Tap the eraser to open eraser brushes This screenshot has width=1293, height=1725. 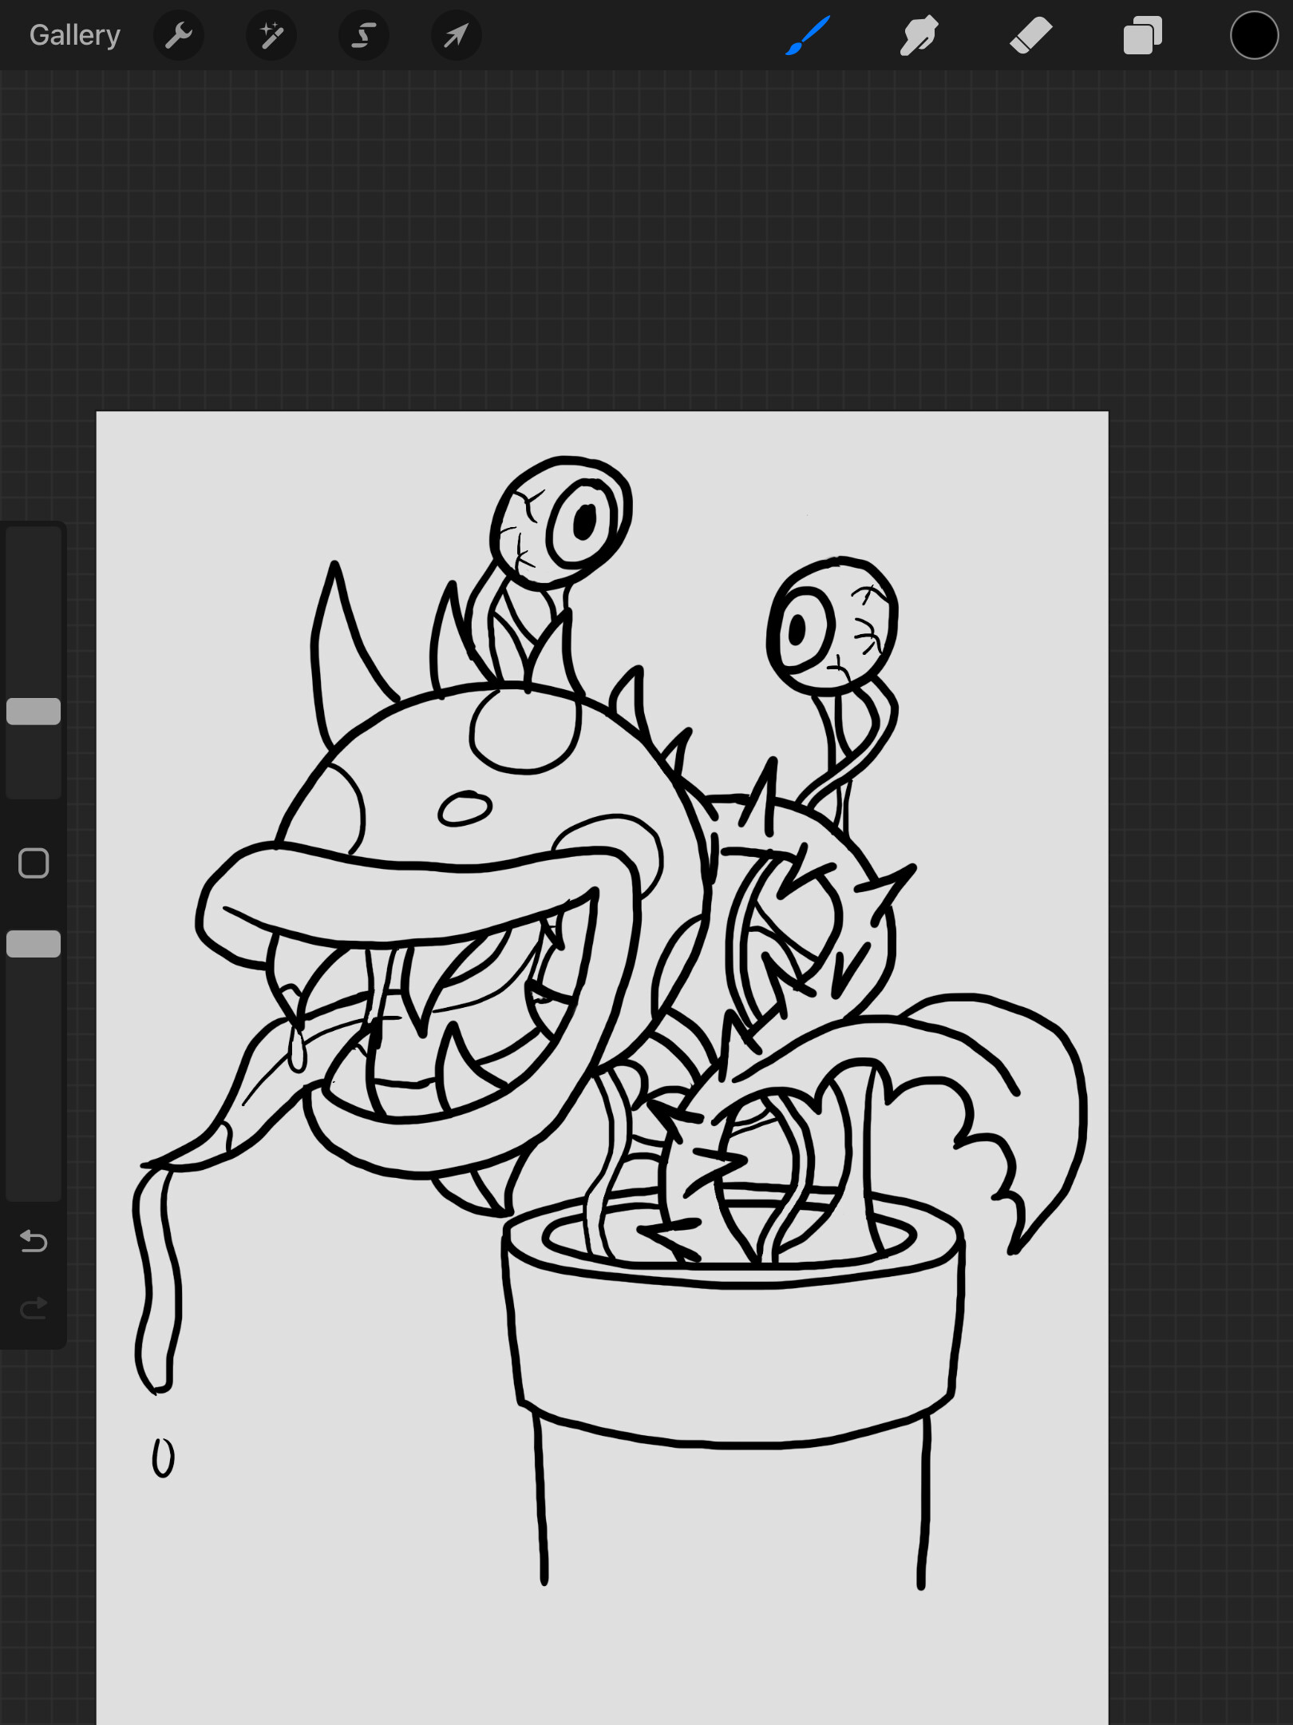(1030, 35)
